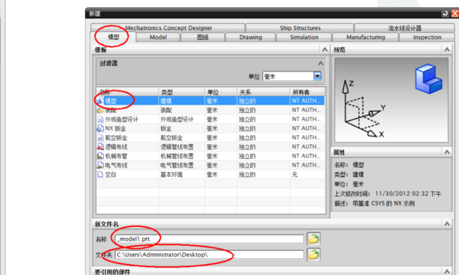Viewport: 459px width, 275px height.
Task: Switch to the Manufacturing tab
Action: click(x=365, y=37)
